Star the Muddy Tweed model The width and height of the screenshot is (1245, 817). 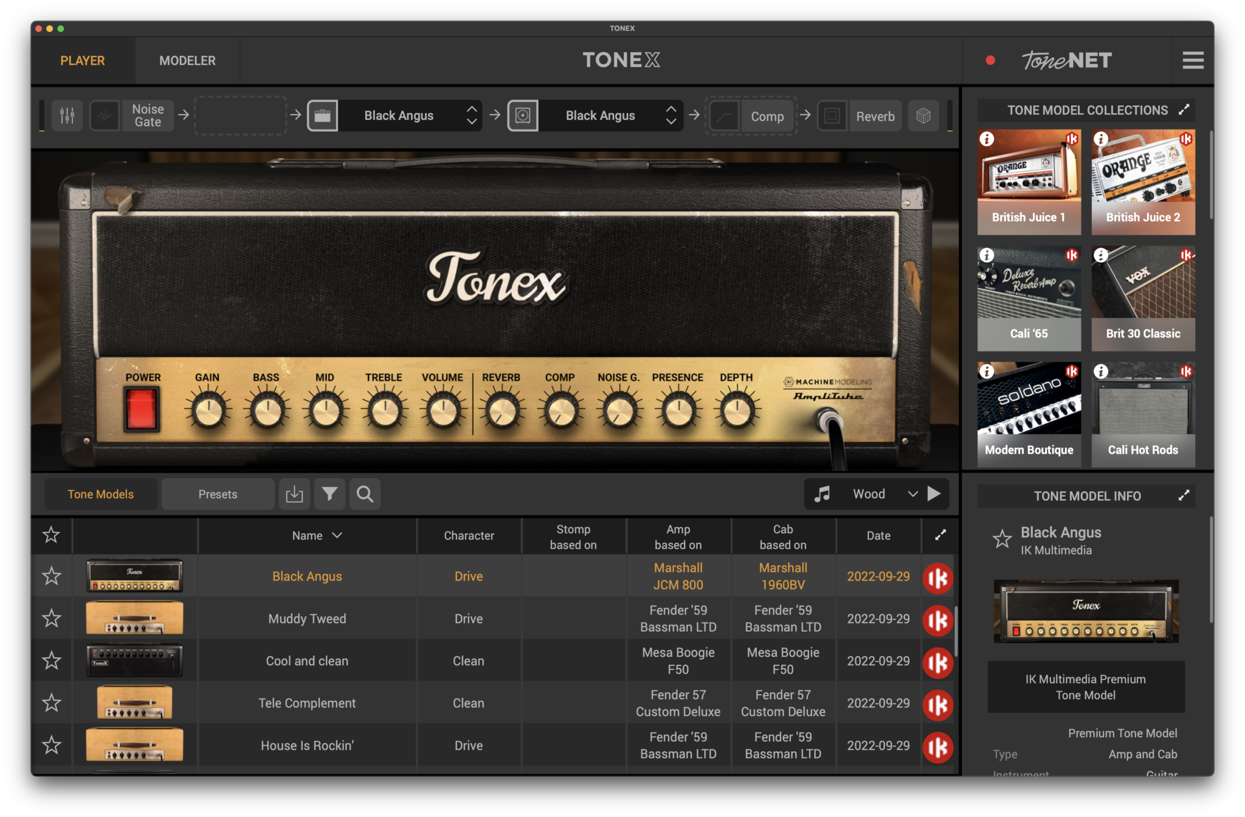(x=52, y=618)
